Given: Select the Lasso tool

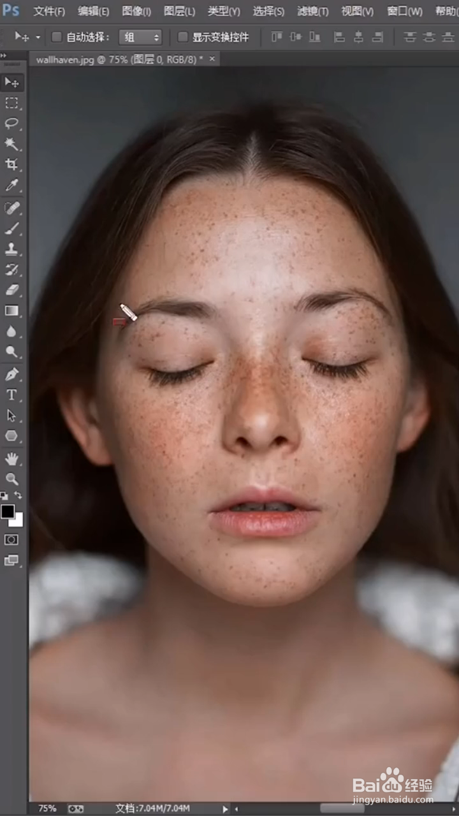Looking at the screenshot, I should 11,123.
